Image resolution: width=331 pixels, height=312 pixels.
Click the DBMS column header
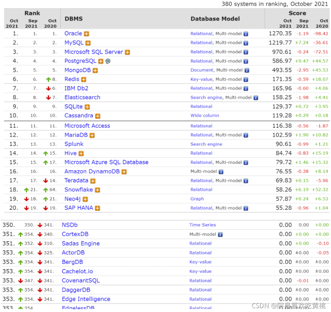point(74,19)
